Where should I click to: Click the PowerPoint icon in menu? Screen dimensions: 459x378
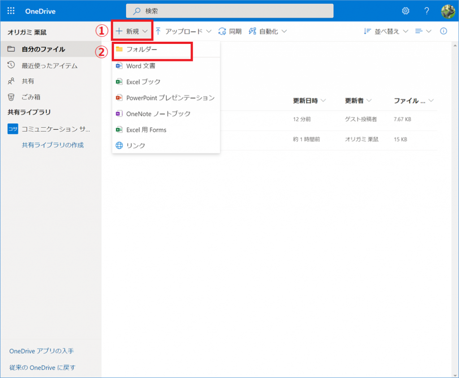(119, 98)
